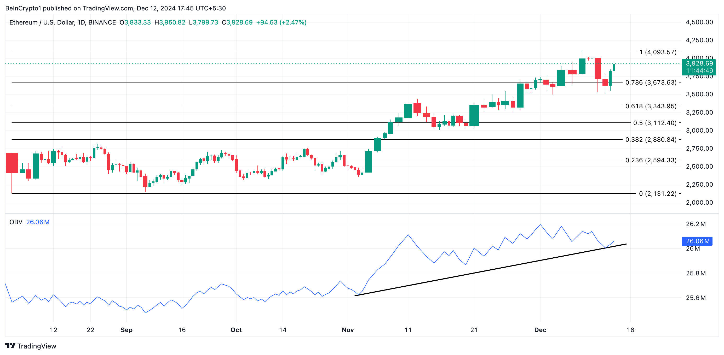724x355 pixels.
Task: Click the TradingView logo icon
Action: point(11,346)
